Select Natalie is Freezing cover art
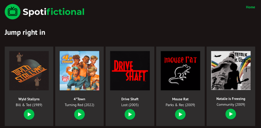 231,70
